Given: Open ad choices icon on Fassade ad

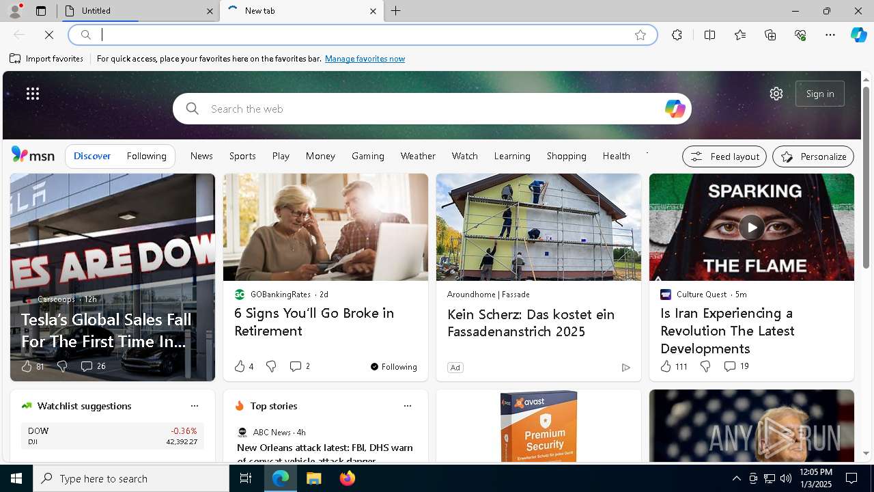Looking at the screenshot, I should (625, 368).
